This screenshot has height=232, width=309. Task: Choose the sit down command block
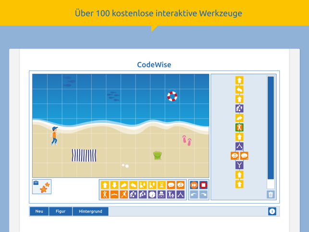click(143, 185)
